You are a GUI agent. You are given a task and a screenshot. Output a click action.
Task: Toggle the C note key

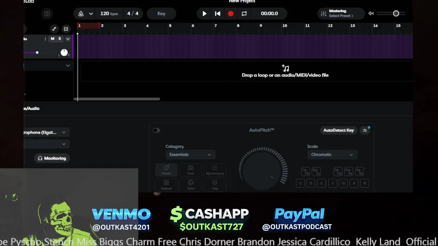point(300,183)
